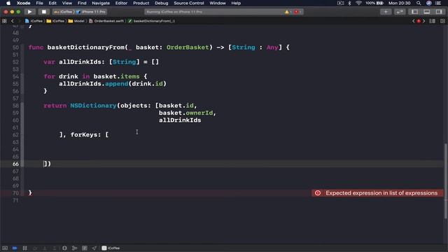The width and height of the screenshot is (448, 252).
Task: Open the Help menu
Action: 236,3
